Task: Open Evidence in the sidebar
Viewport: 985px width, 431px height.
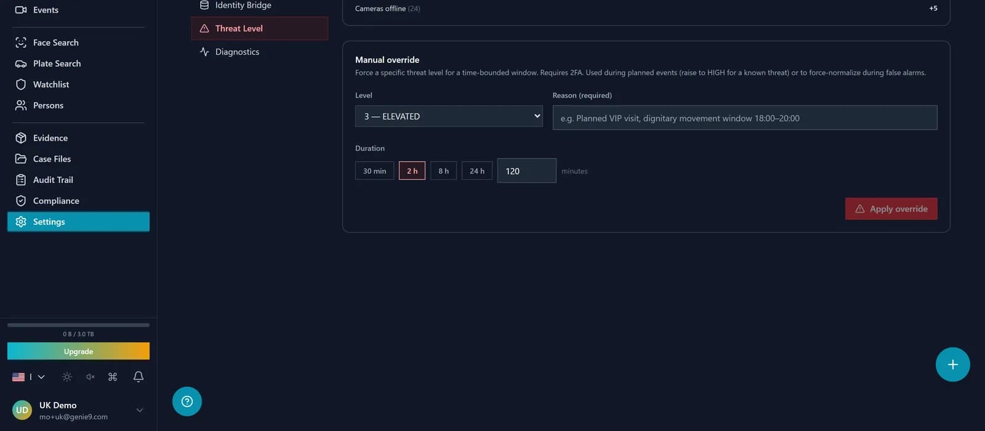Action: click(x=78, y=138)
